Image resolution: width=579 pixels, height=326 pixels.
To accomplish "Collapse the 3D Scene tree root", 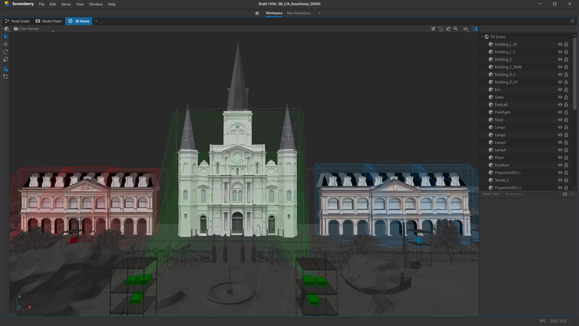I will coord(482,37).
